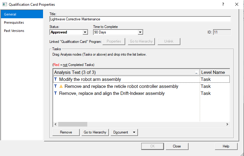Select the Remove, replace and align Drift-Indexer row
Image resolution: width=244 pixels, height=156 pixels.
coord(142,93)
